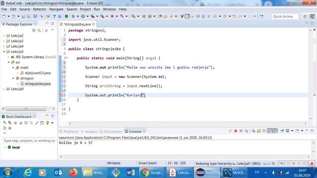Open Run button dropdown arrow
This screenshot has height=178, width=317.
click(88, 16)
